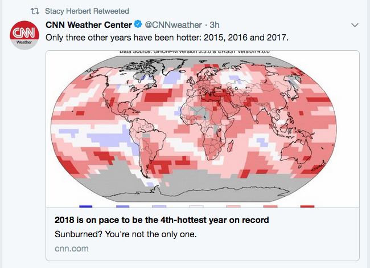Click the dark blue legend swatch
The height and width of the screenshot is (268, 370).
(85, 206)
